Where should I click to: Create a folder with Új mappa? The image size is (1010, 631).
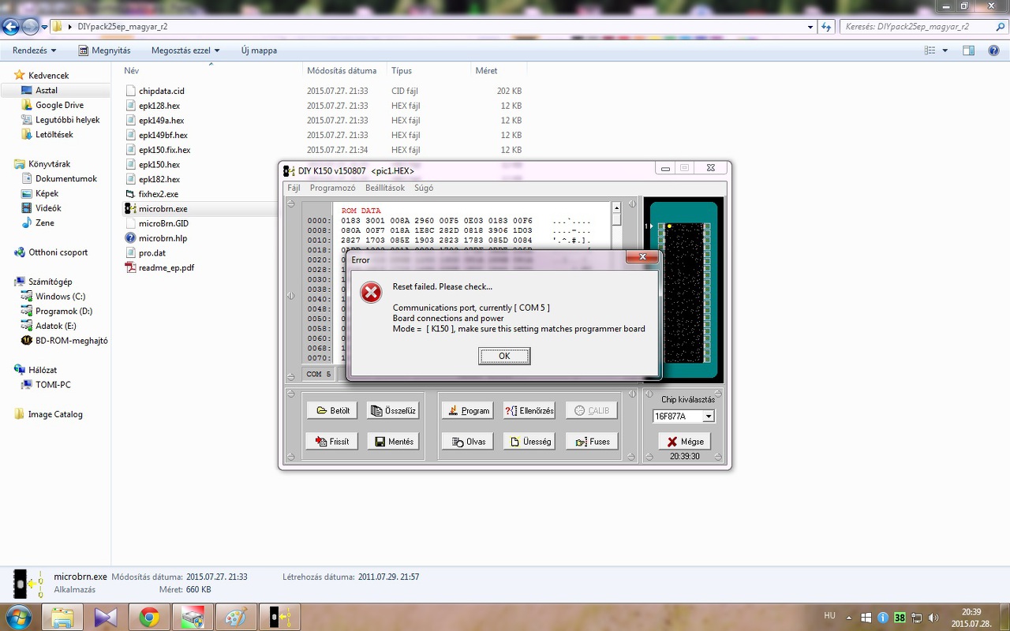[x=259, y=50]
